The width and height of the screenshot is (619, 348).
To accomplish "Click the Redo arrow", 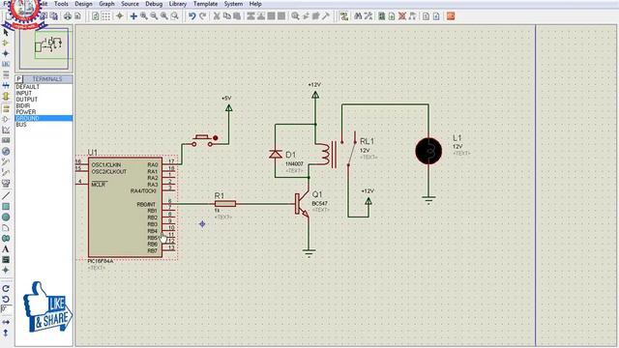I will pos(202,16).
